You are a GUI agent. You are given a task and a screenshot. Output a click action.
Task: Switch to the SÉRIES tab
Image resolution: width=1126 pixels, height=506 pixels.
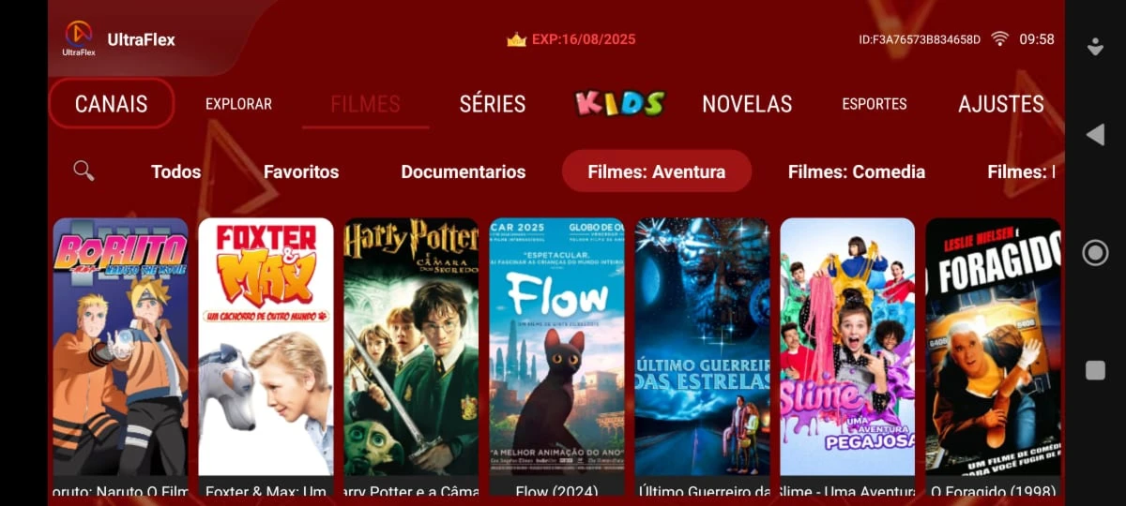click(x=493, y=104)
